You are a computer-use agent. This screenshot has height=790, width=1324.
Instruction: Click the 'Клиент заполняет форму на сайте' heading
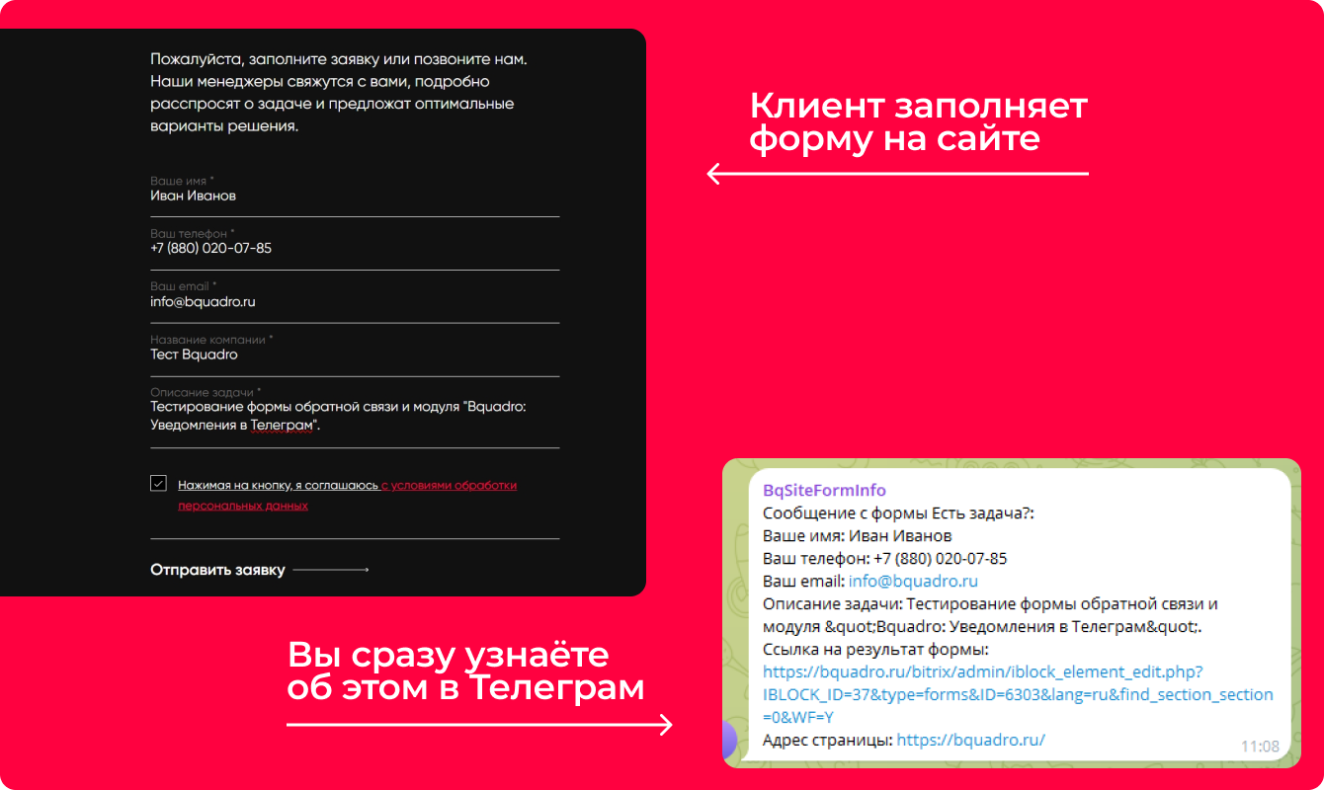click(917, 122)
